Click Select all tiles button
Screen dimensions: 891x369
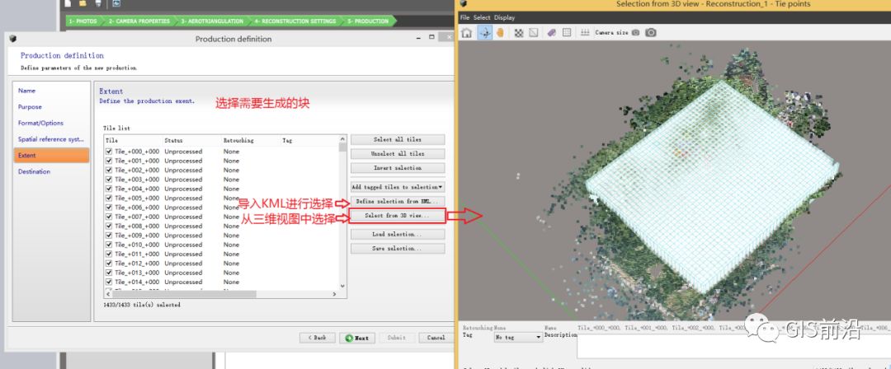398,140
